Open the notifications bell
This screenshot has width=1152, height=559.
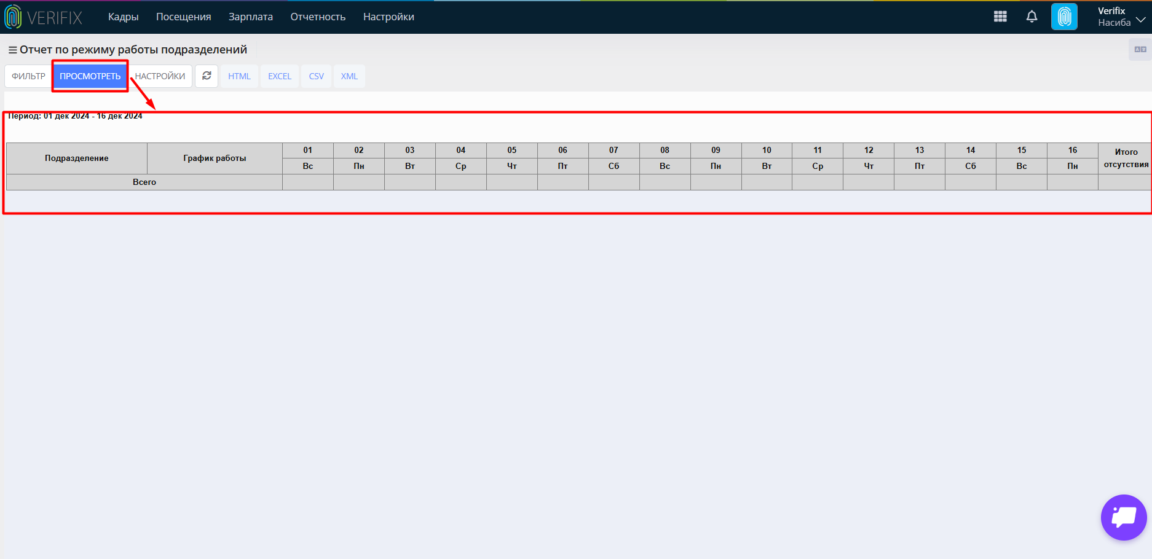pyautogui.click(x=1032, y=17)
